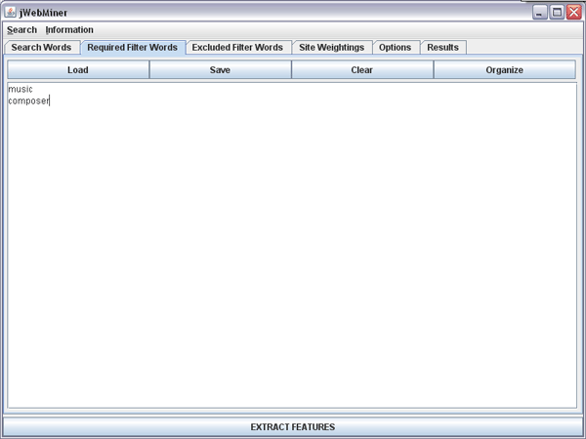Close the jWebMiner window

pos(573,12)
